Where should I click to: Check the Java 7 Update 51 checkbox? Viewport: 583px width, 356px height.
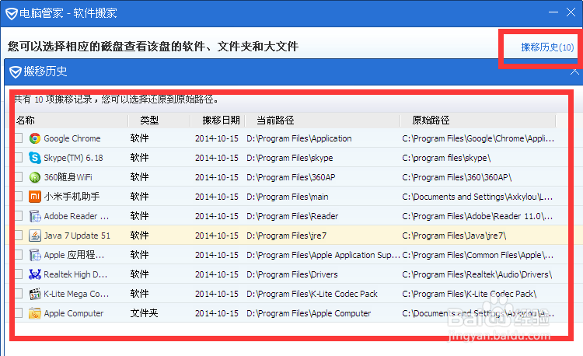pos(18,236)
